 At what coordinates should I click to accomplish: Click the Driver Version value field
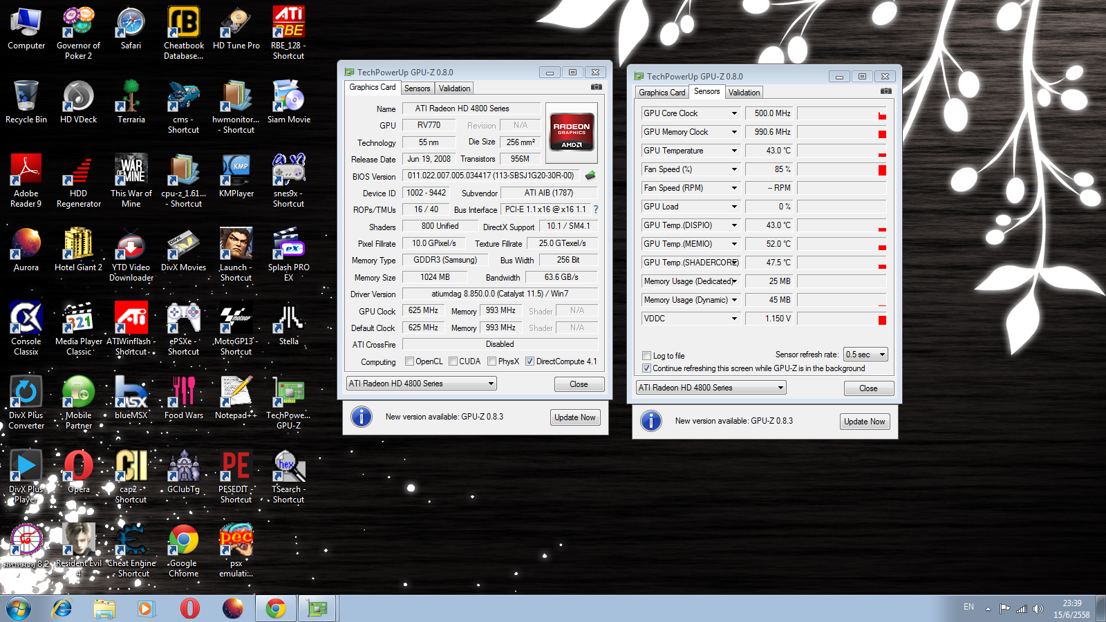coord(500,294)
